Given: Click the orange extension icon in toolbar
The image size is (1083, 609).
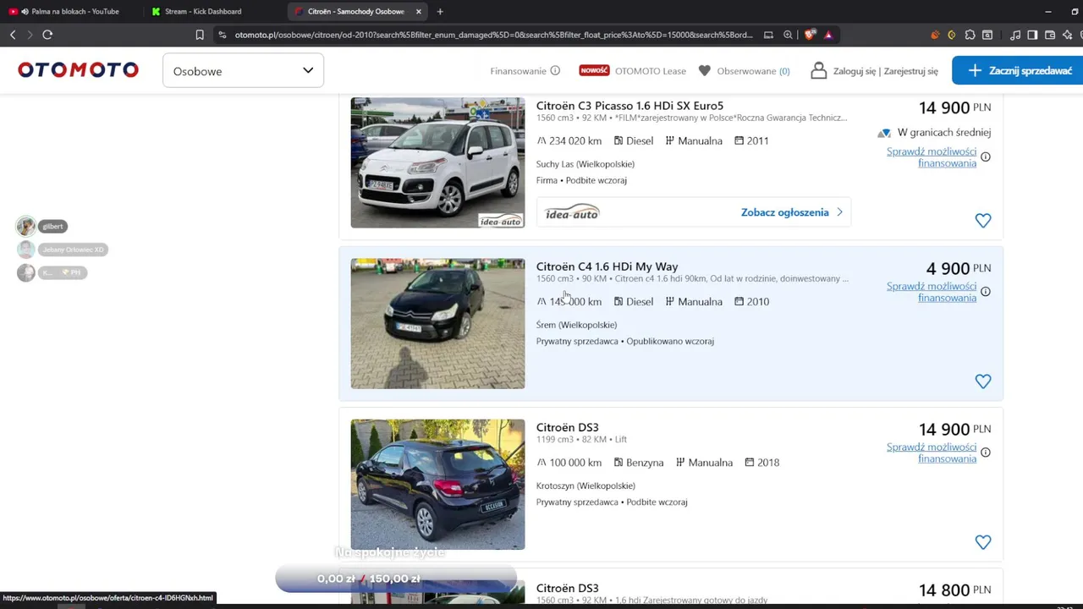Looking at the screenshot, I should click(935, 35).
